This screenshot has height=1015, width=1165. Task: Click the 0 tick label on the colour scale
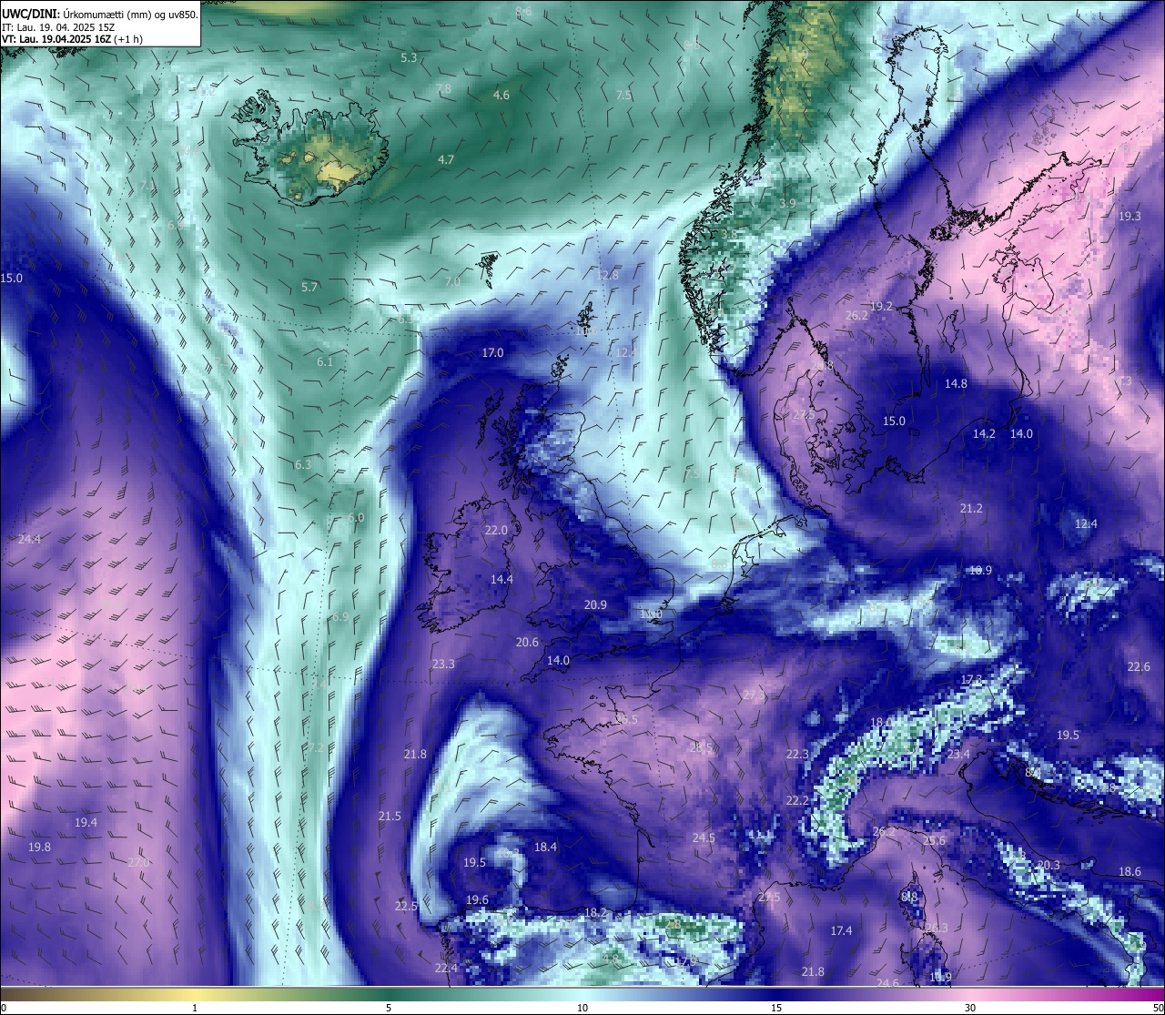(x=4, y=1007)
